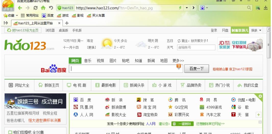
Task: Click the 邮箱帐号 input field
Action: [x=196, y=47]
